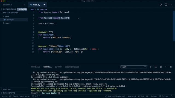
Task: Click Go Live server button
Action: [164, 96]
